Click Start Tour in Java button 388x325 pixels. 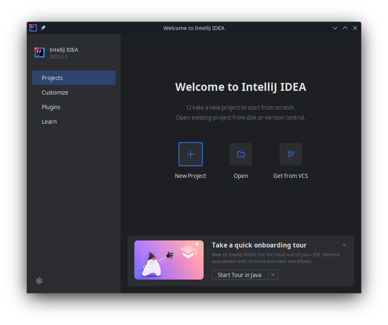tap(240, 275)
